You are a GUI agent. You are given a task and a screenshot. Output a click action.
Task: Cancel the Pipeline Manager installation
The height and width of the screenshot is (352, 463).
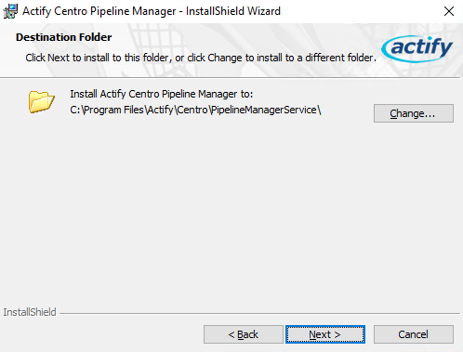414,334
